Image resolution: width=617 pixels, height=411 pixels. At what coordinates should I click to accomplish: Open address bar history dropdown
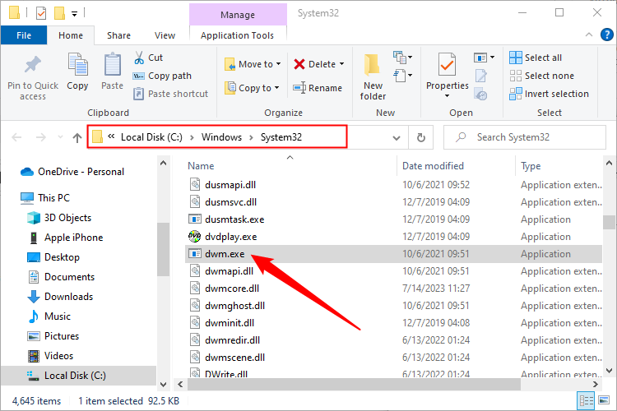pyautogui.click(x=397, y=137)
